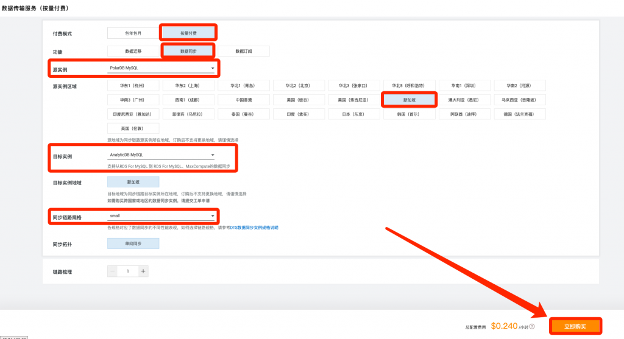Select 单向同步 sync topology
Screen dimensions: 624x339
pyautogui.click(x=133, y=243)
